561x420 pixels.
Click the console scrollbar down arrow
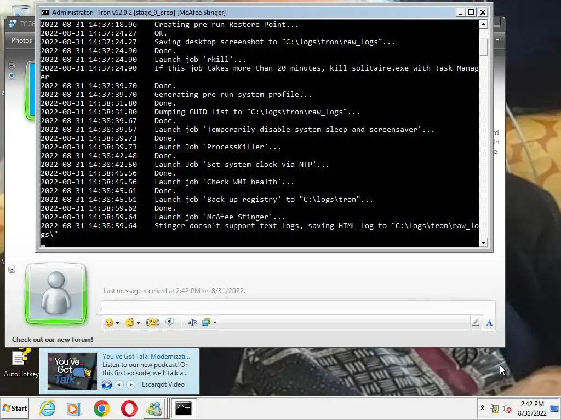tap(483, 242)
